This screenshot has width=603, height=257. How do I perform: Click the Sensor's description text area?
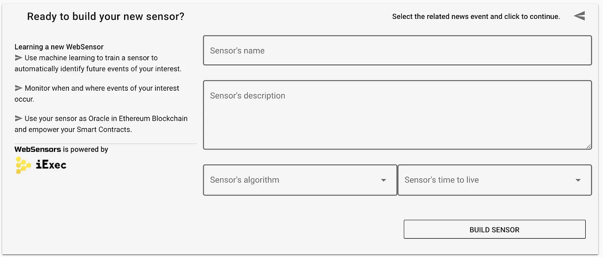click(397, 115)
